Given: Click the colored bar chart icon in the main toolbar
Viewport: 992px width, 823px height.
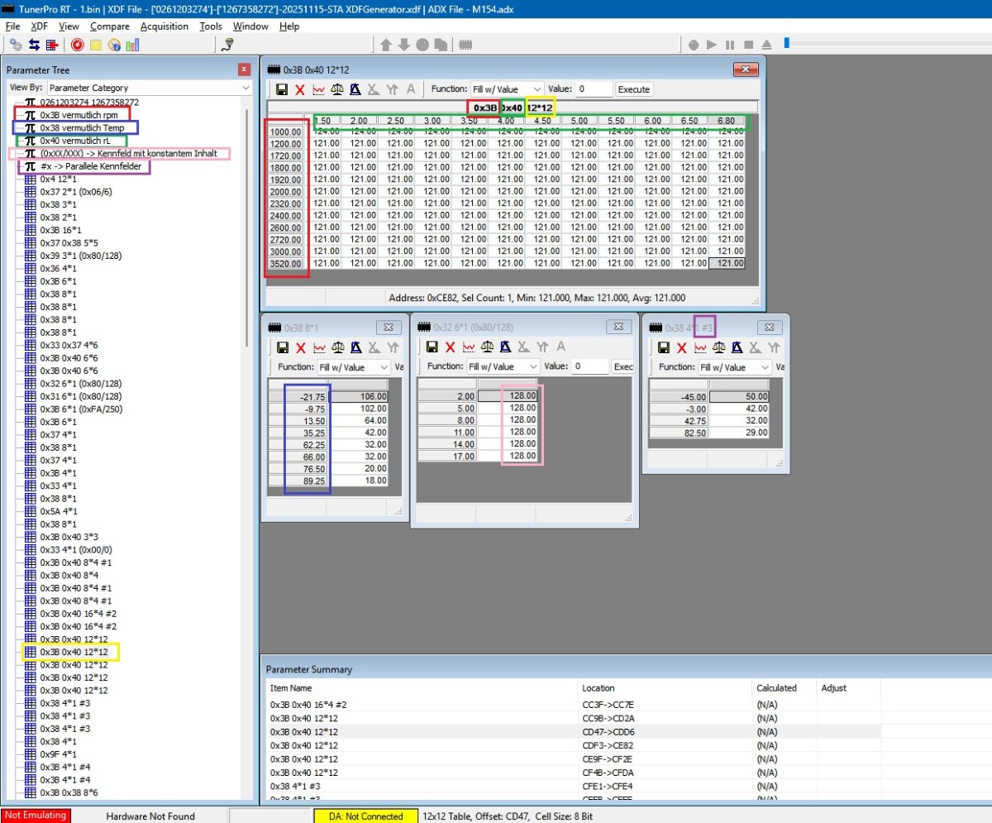Looking at the screenshot, I should coord(132,45).
